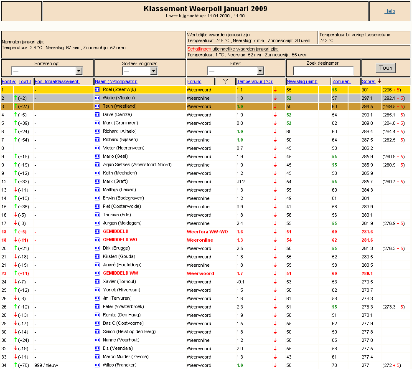
Task: Click the red down arrow in Matthijs (Leiden) position
Action: [16, 190]
